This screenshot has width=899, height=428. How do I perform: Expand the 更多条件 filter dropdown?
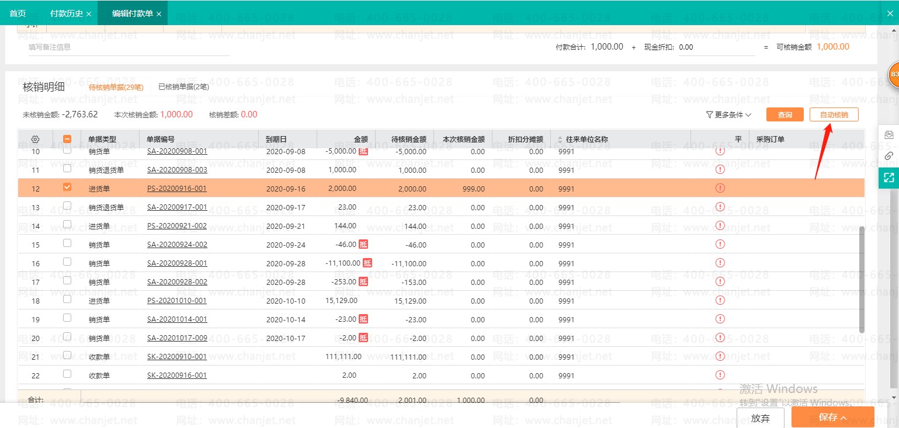tap(728, 115)
